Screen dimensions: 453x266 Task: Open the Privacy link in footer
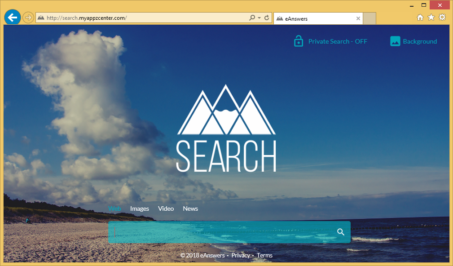240,255
